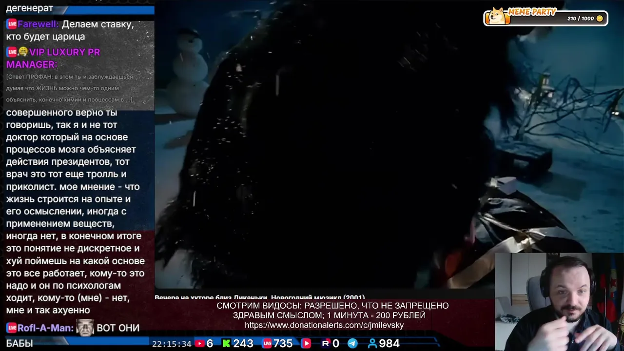Click the Telegram icon in status bar

[x=352, y=344]
